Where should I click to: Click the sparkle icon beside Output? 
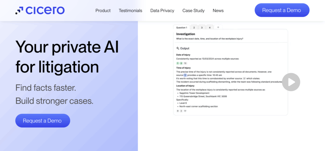tap(178, 49)
